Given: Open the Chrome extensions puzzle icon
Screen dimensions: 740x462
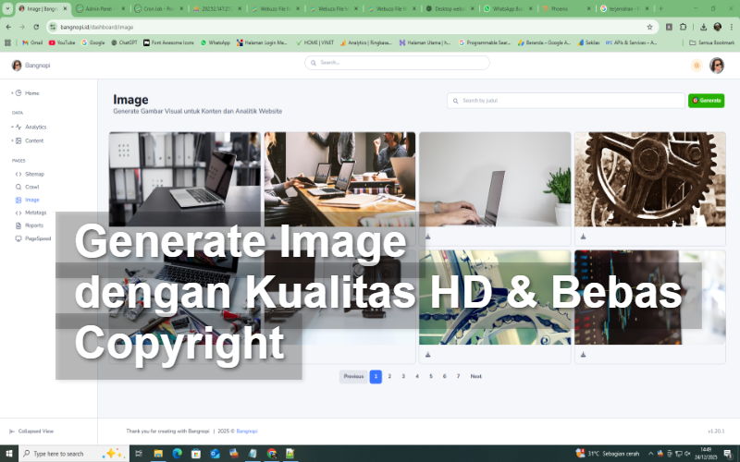Looking at the screenshot, I should coord(684,27).
